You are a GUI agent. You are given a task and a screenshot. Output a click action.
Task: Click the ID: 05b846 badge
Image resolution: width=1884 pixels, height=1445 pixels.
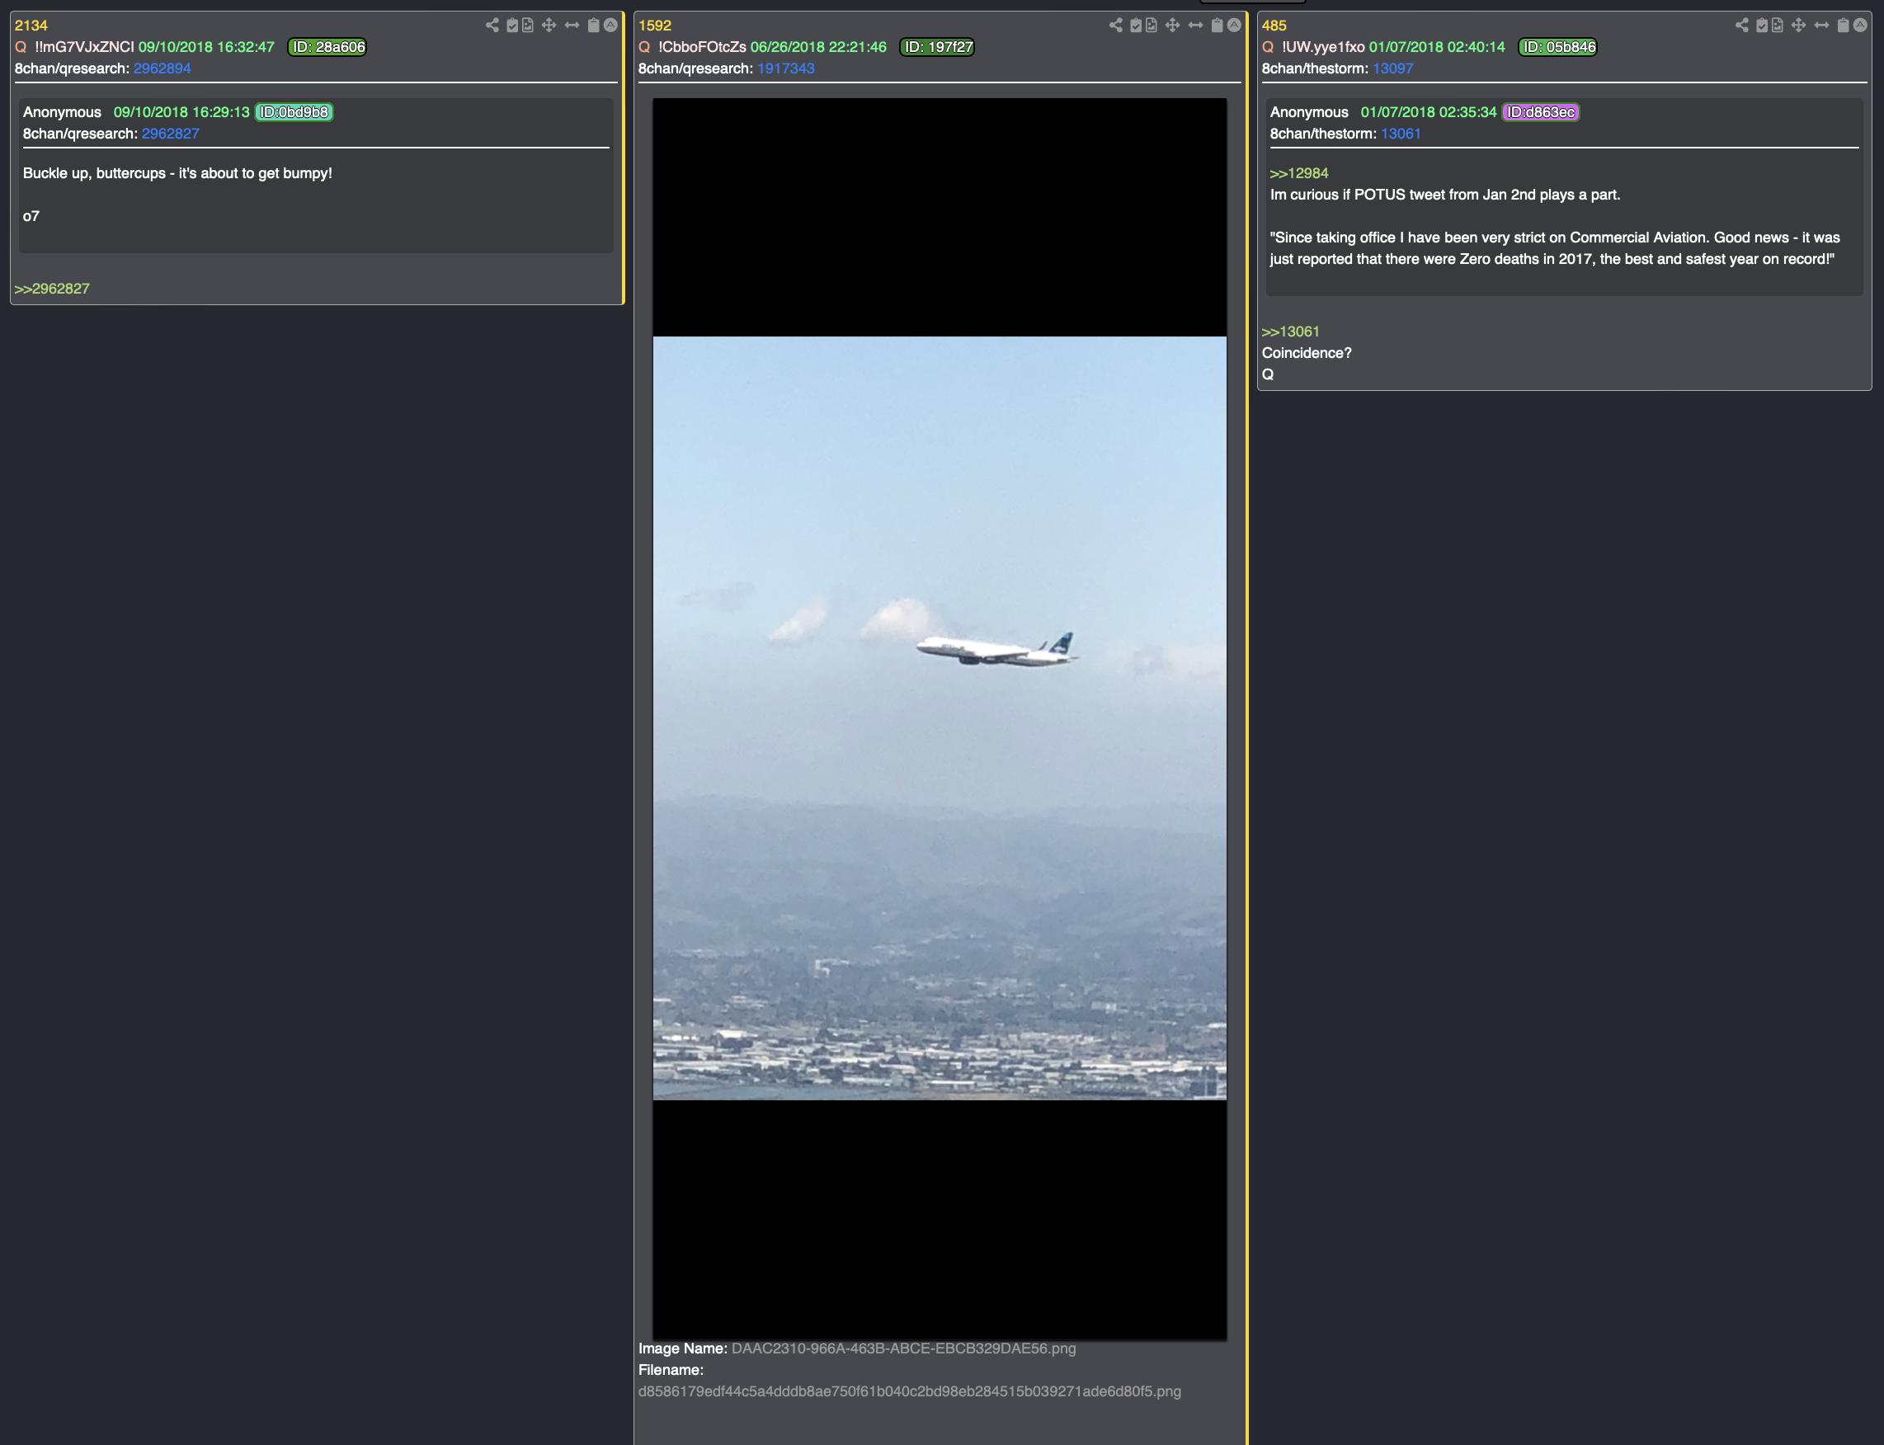1558,47
